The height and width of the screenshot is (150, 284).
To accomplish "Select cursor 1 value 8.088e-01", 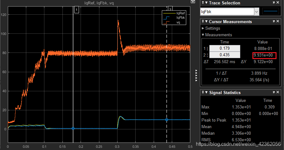I will (263, 48).
